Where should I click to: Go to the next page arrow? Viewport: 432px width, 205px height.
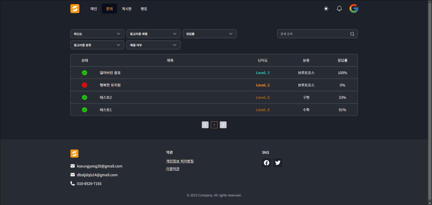pyautogui.click(x=223, y=125)
